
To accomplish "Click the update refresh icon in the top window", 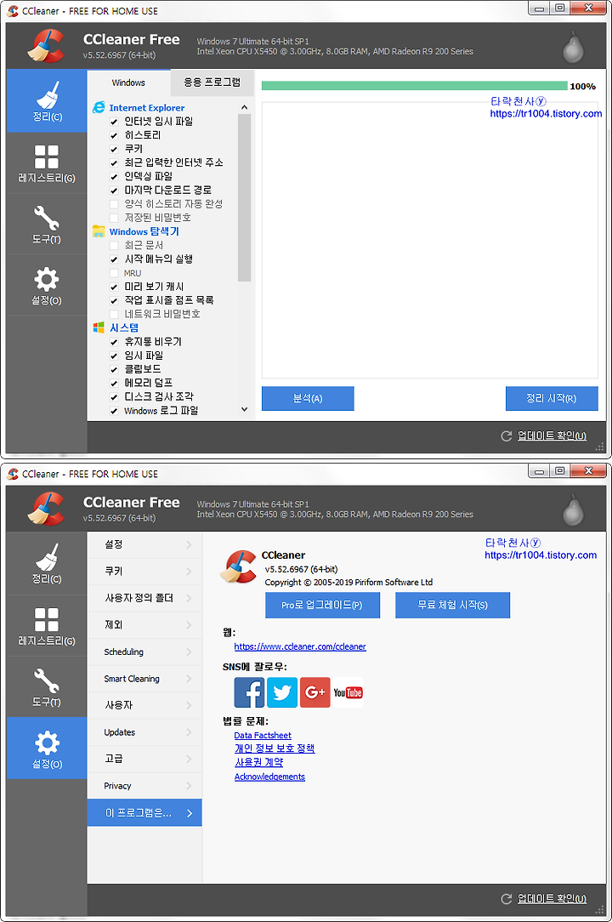I will (x=507, y=435).
